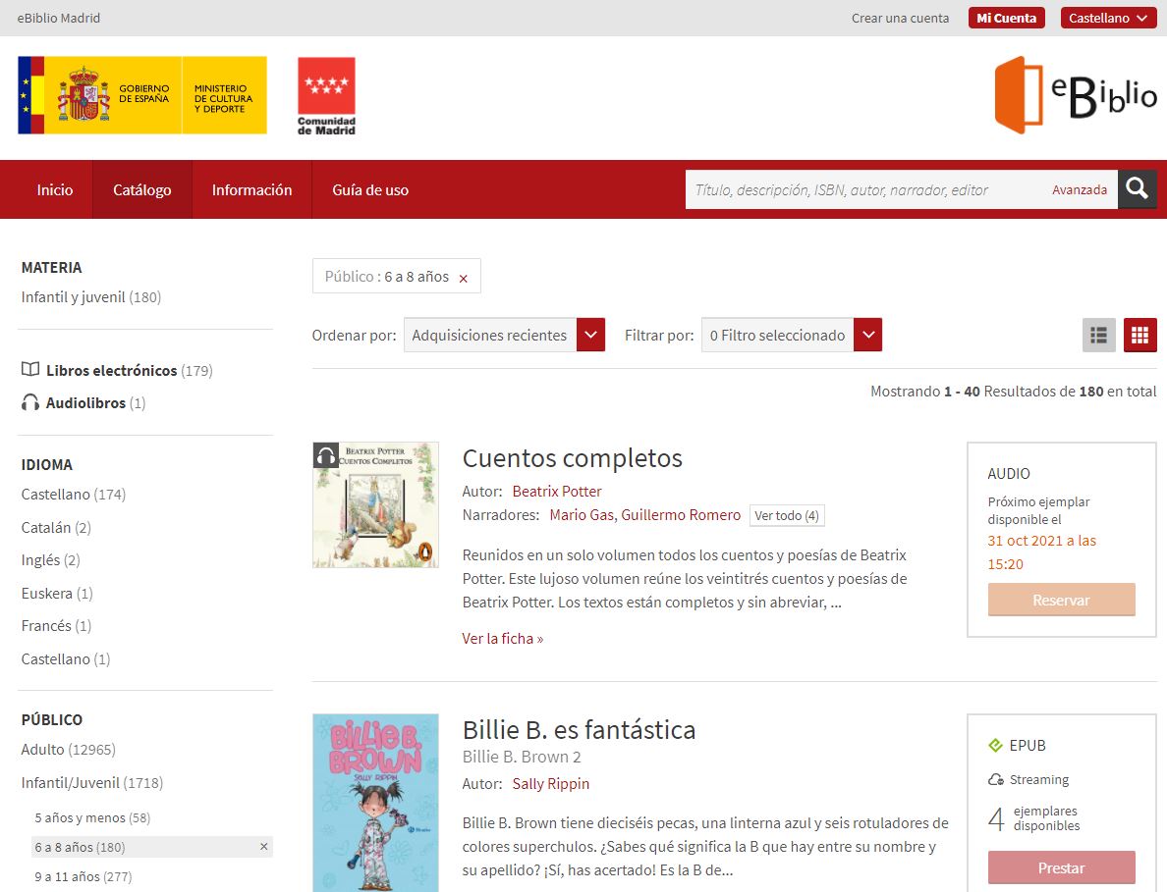Switch to list view layout

pyautogui.click(x=1099, y=336)
